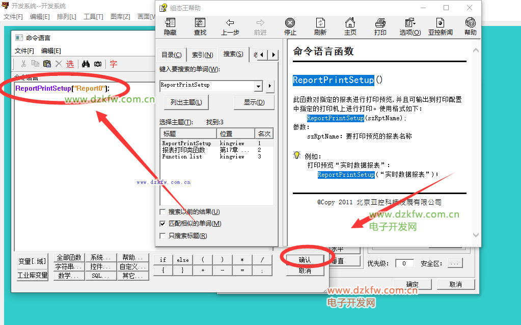The image size is (521, 325).
Task: Go back with the 上一步 arrow icon
Action: point(230,26)
